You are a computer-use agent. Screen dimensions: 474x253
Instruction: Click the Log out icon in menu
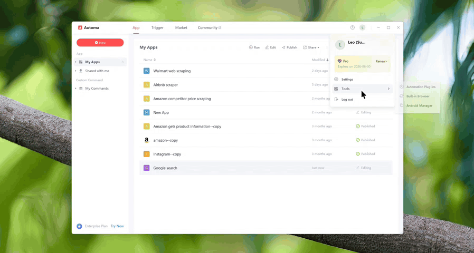coord(336,99)
